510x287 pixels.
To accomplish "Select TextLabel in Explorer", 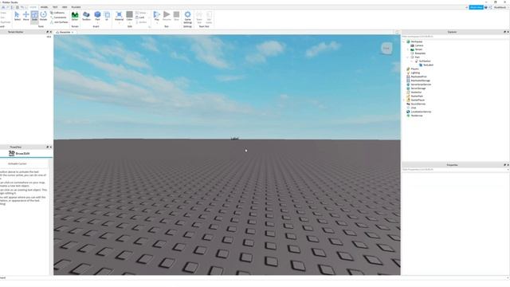I will (x=428, y=65).
